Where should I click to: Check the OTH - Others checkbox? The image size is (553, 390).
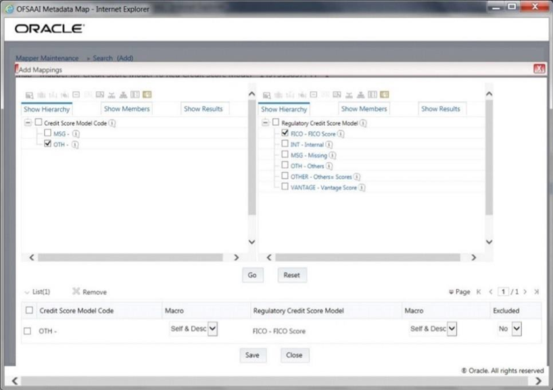point(285,165)
